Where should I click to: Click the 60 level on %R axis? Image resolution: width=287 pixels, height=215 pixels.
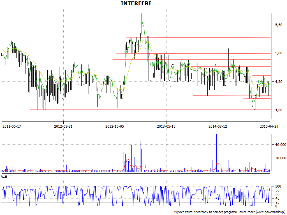[x=277, y=194]
